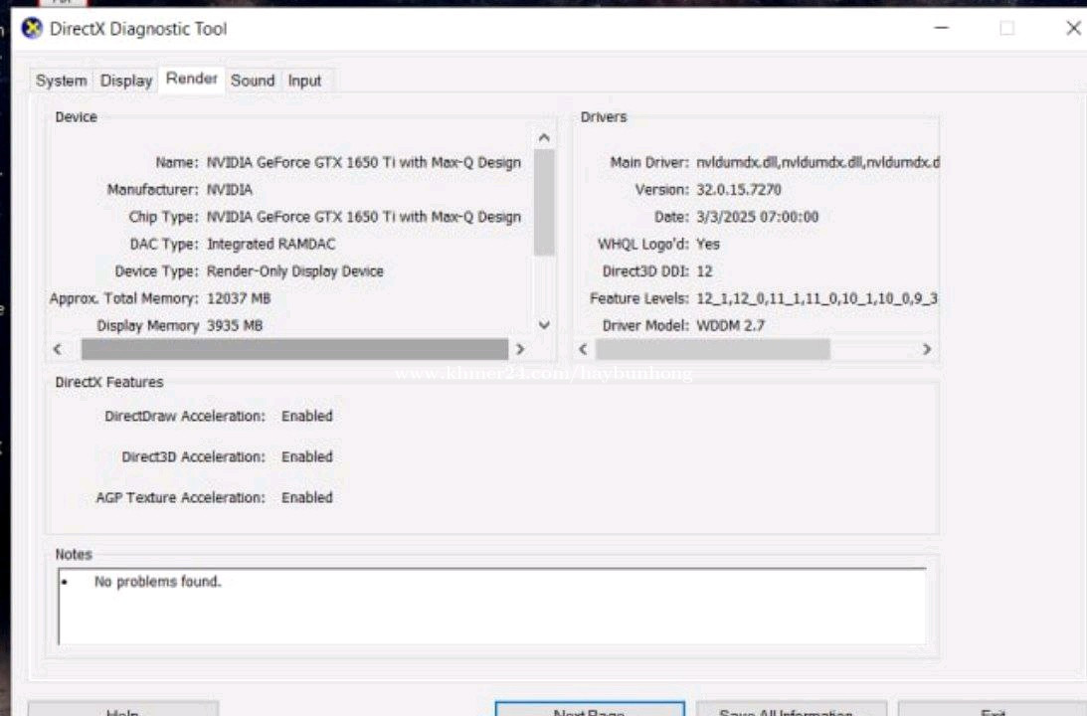The height and width of the screenshot is (716, 1087).
Task: Open the Input tab
Action: click(x=304, y=81)
